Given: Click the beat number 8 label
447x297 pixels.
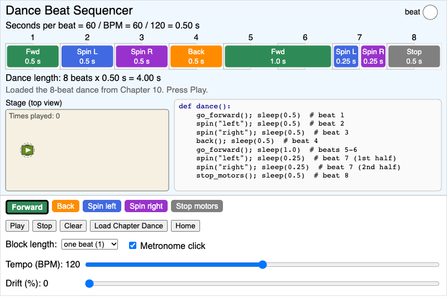Looking at the screenshot, I should pos(414,37).
